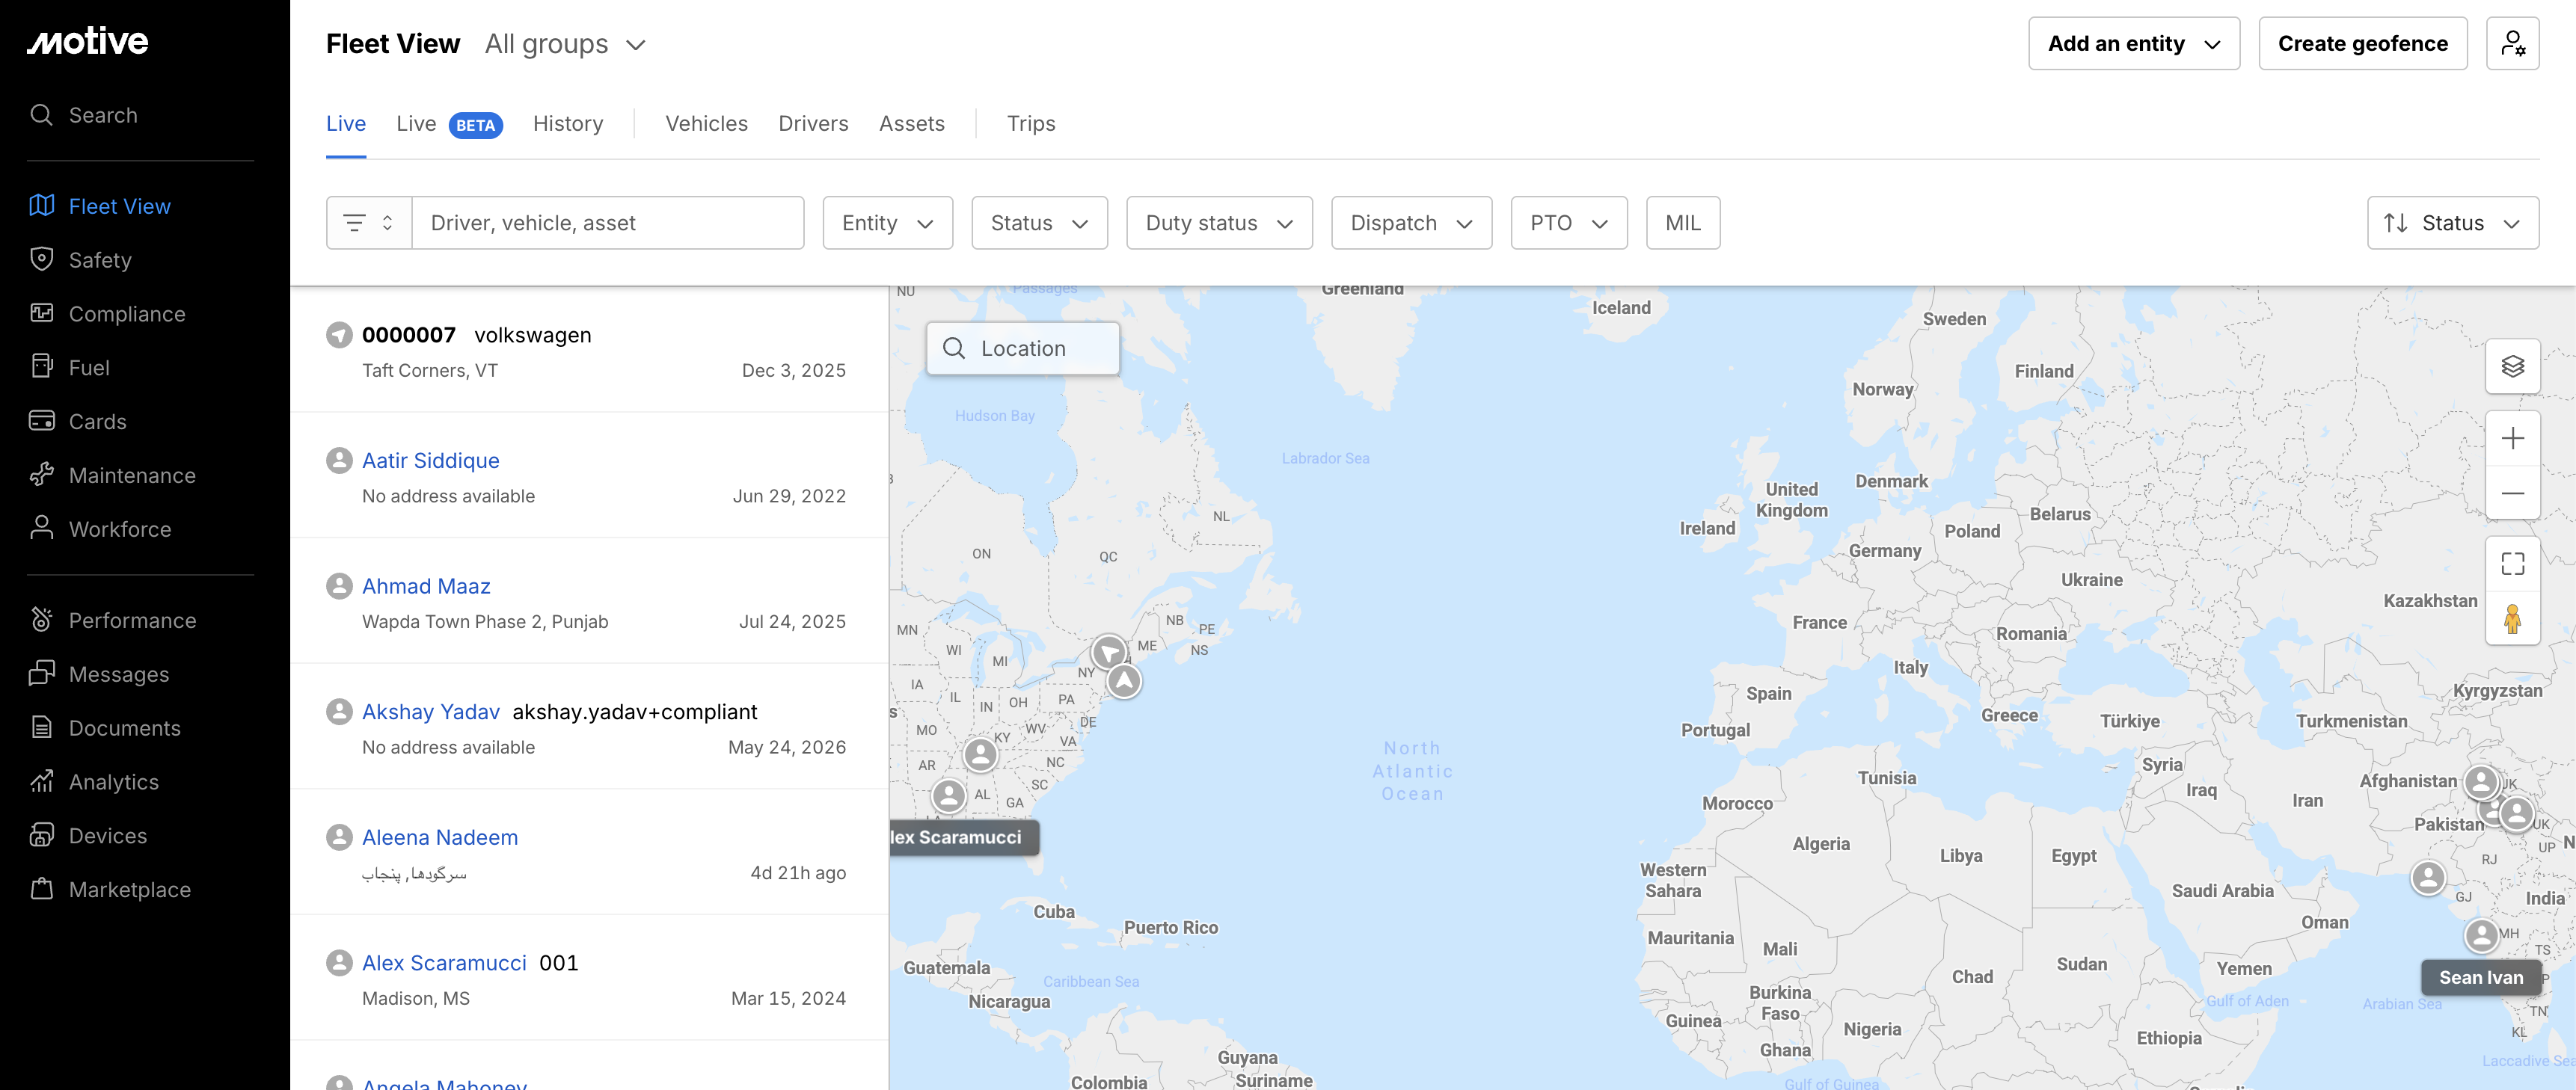Open the Fuel section

point(69,368)
